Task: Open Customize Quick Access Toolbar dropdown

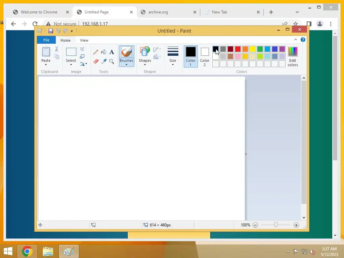Action: [72, 31]
